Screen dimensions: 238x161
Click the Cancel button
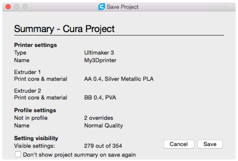(x=178, y=144)
